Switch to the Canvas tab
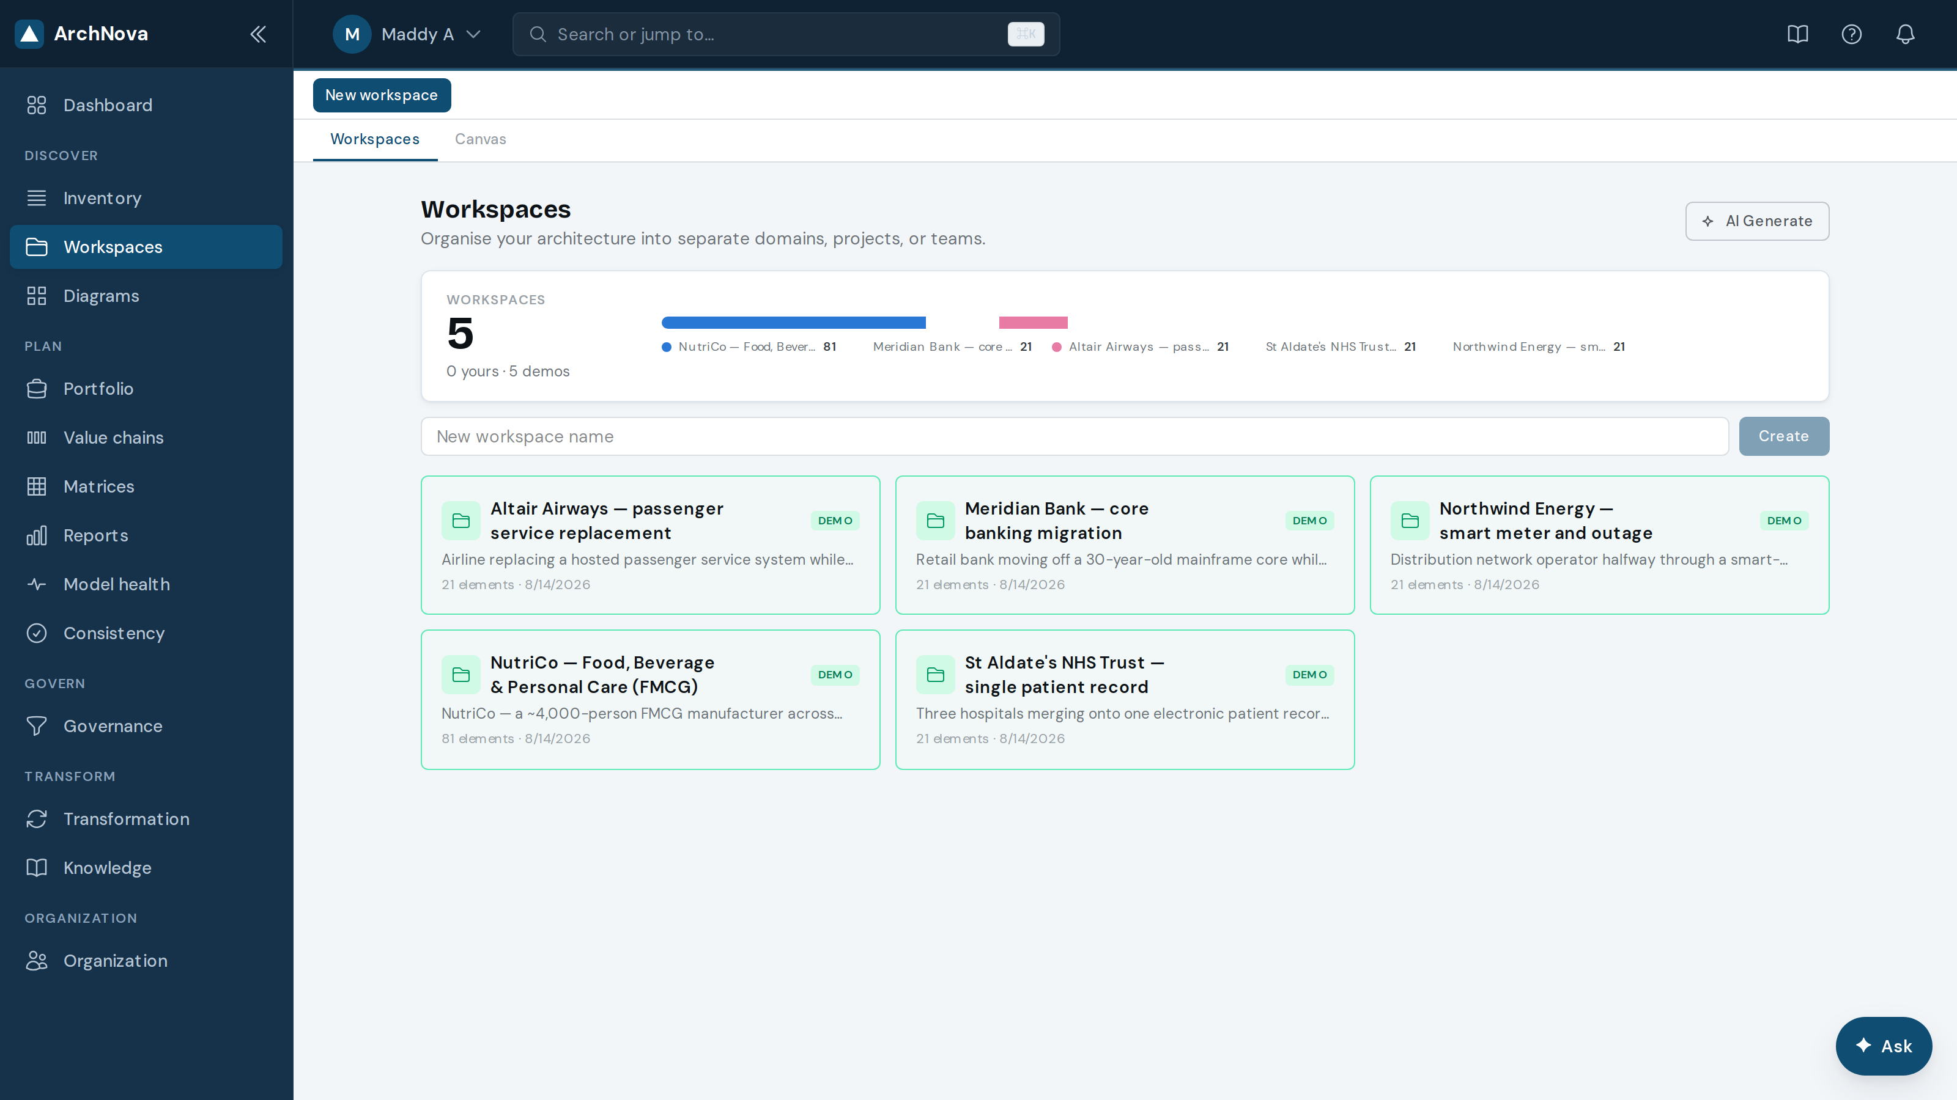The image size is (1957, 1100). tap(480, 140)
